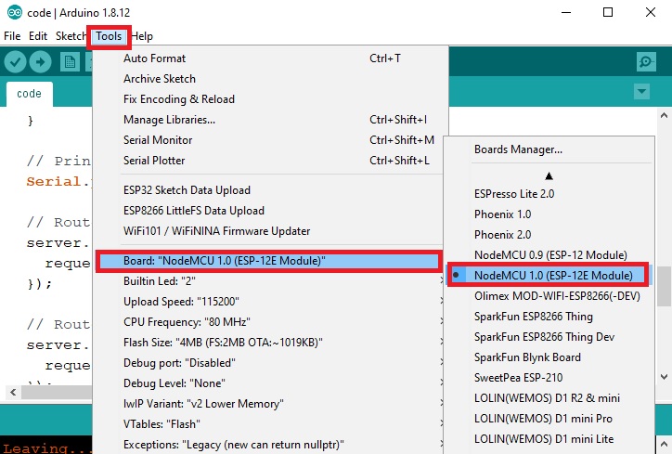
Task: Expand Exceptions Legacy submenu
Action: pos(270,445)
